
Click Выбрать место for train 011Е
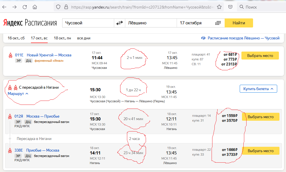[x=260, y=56]
